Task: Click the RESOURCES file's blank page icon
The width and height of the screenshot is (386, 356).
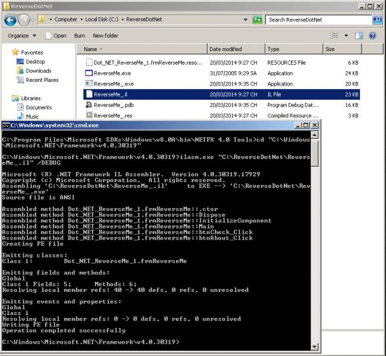Action: tap(89, 62)
